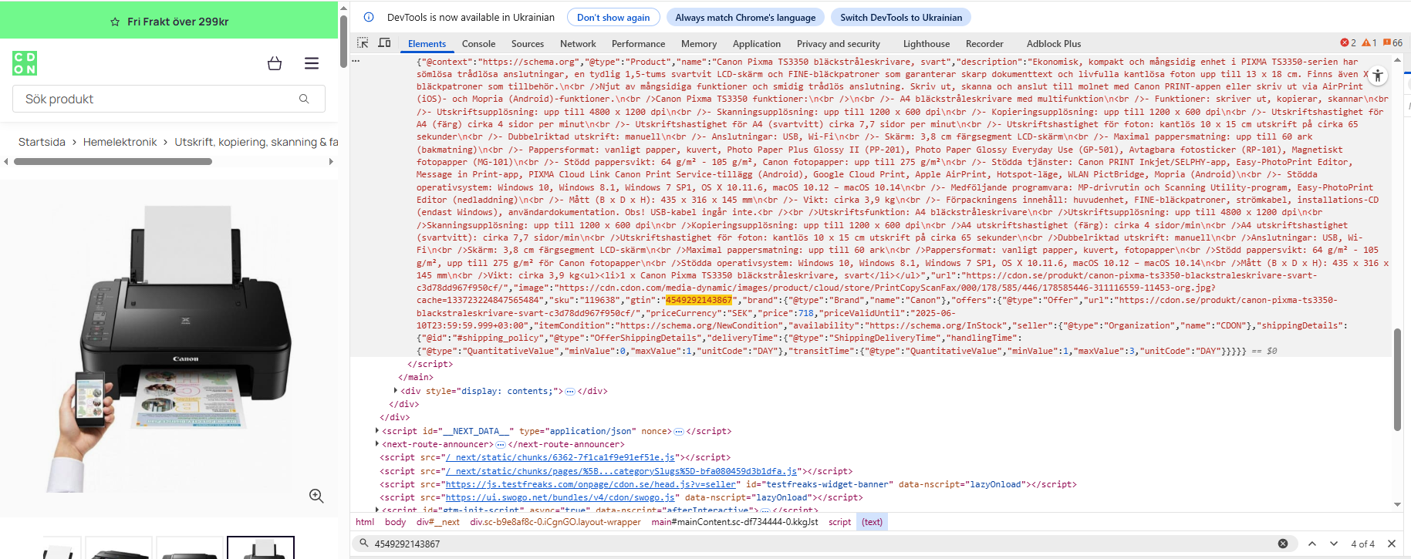
Task: Click the Hemelektronik breadcrumb link
Action: [x=120, y=142]
